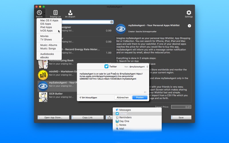The height and width of the screenshot is (143, 229).
Task: Click Ort hinzufügen location link
Action: pos(89,98)
